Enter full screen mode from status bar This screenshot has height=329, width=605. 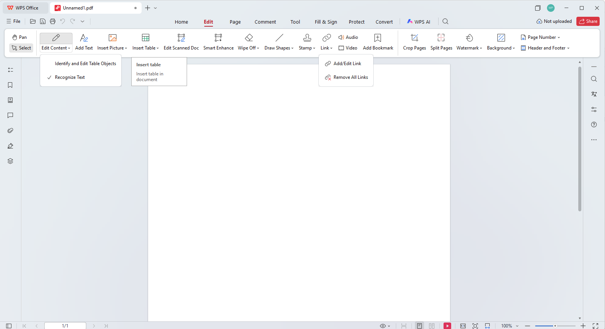pos(595,326)
